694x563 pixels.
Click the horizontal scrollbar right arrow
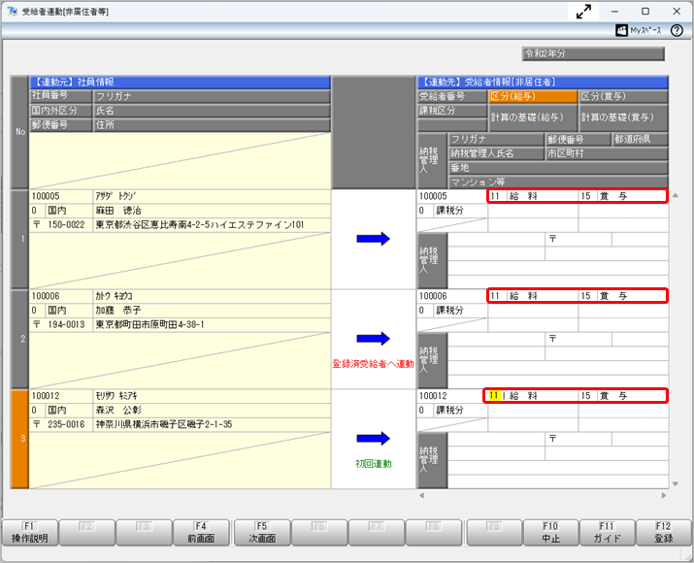point(664,495)
